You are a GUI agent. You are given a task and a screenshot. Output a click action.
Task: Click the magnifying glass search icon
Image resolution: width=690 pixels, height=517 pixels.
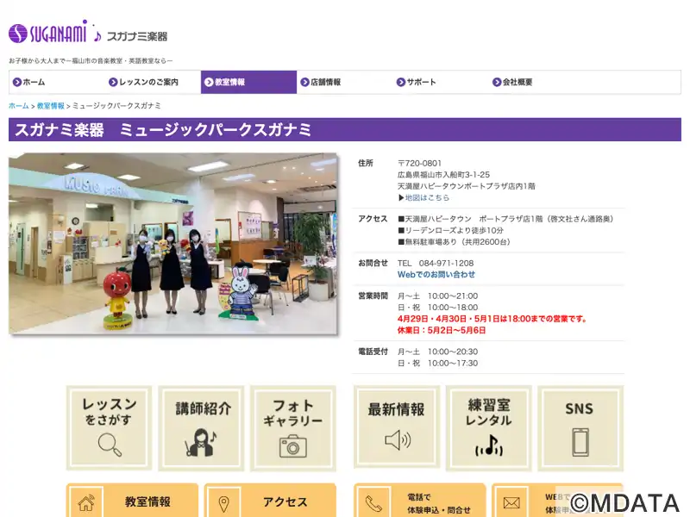(x=110, y=445)
